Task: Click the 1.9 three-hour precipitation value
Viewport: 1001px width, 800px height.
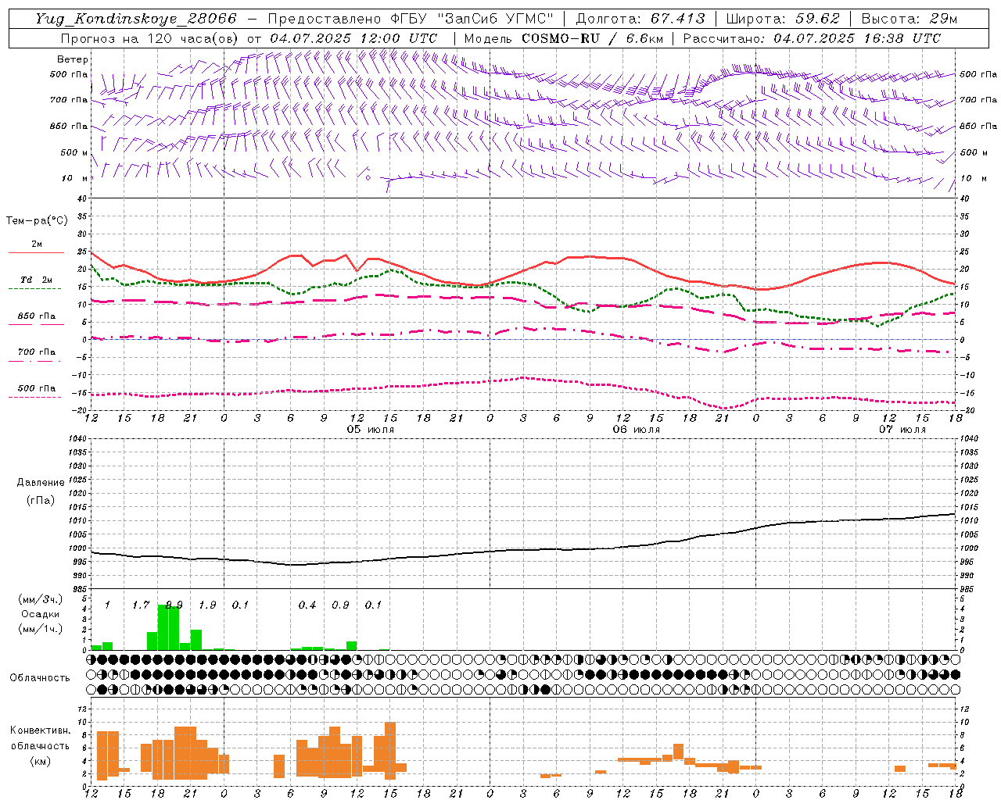Action: tap(207, 605)
